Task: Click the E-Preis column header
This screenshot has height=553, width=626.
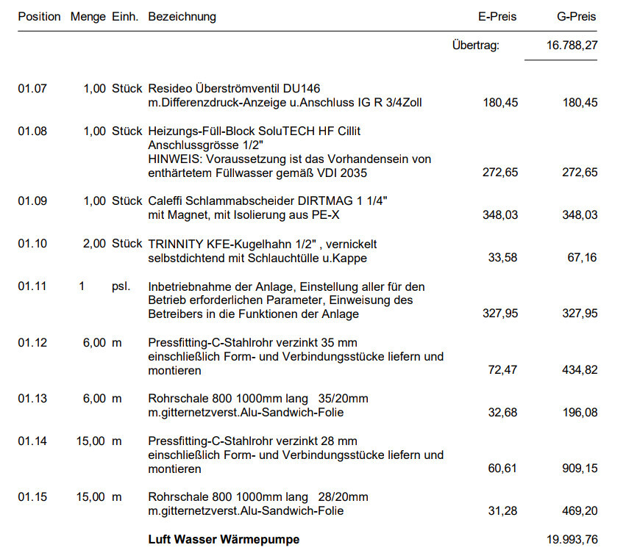Action: coord(497,16)
